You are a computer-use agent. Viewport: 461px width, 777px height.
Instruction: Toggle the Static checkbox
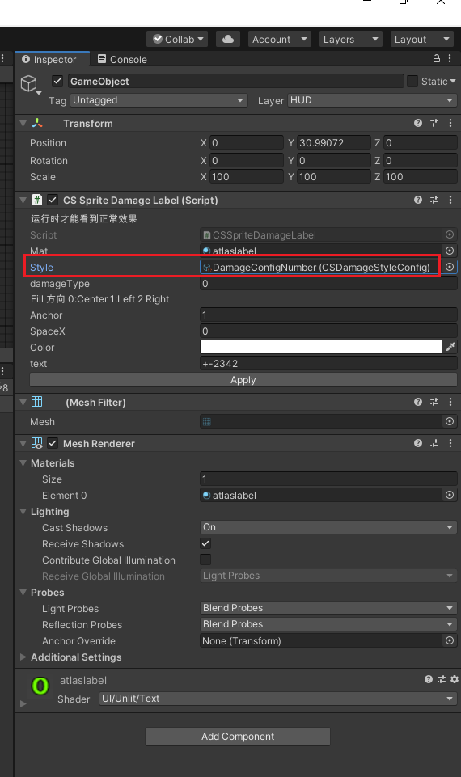(x=412, y=81)
